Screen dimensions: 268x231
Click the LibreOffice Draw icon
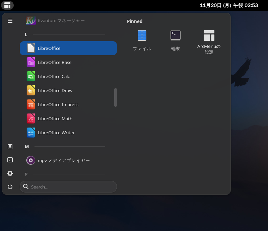(x=31, y=90)
